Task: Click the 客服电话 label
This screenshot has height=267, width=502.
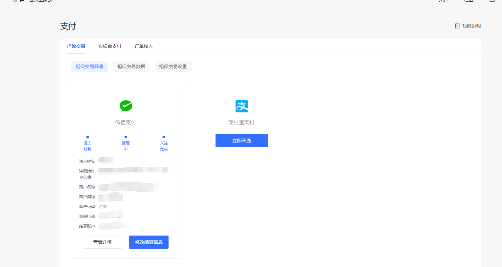Action: point(88,216)
